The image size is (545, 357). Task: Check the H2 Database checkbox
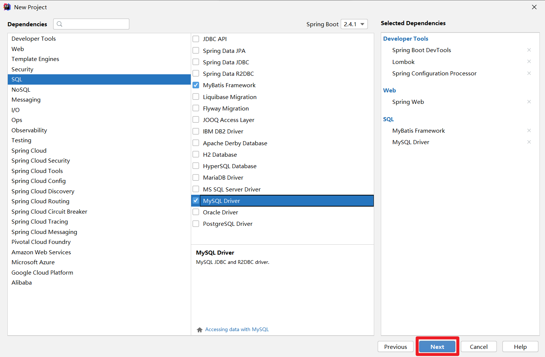196,154
